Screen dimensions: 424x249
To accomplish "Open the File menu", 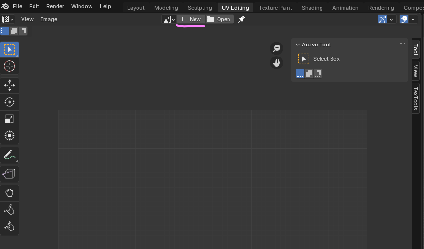I will click(18, 6).
